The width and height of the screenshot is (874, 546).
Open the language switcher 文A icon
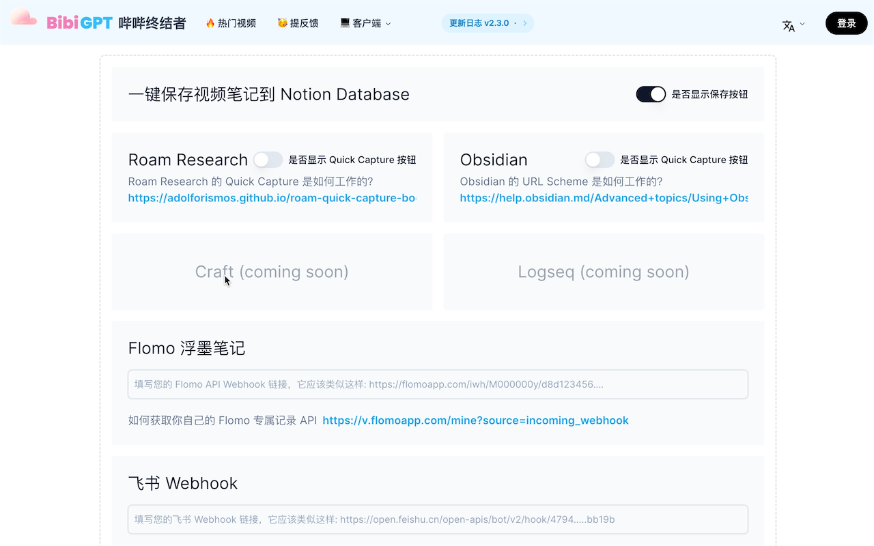[789, 23]
